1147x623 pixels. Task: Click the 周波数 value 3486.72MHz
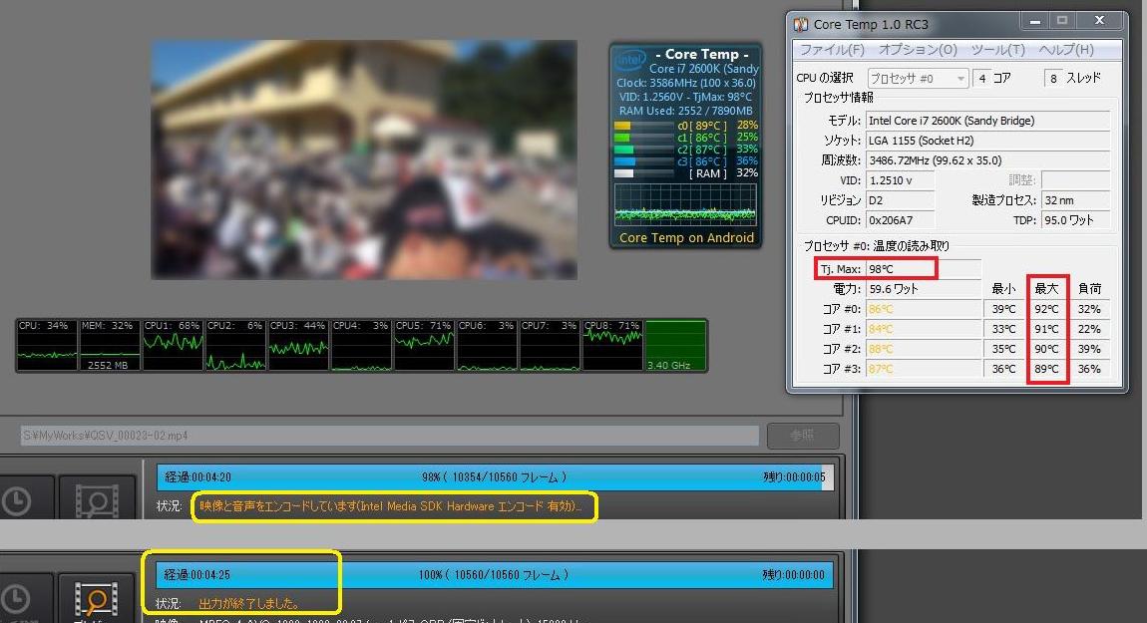(987, 160)
